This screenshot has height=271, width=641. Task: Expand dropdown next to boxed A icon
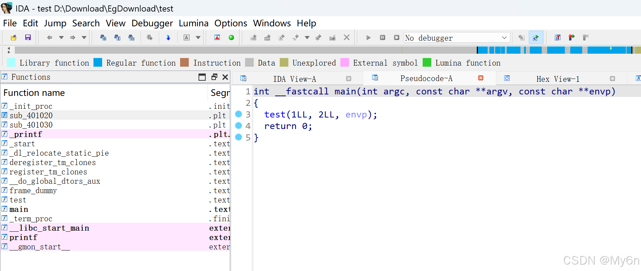click(x=198, y=37)
